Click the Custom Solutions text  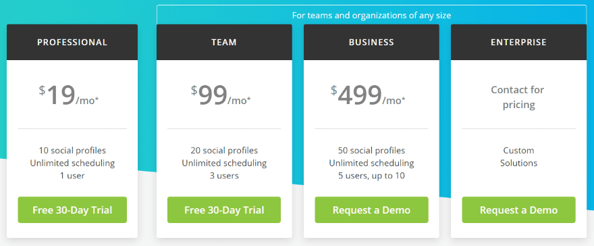[x=518, y=157]
